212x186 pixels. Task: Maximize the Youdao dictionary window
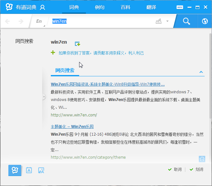[x=198, y=7]
